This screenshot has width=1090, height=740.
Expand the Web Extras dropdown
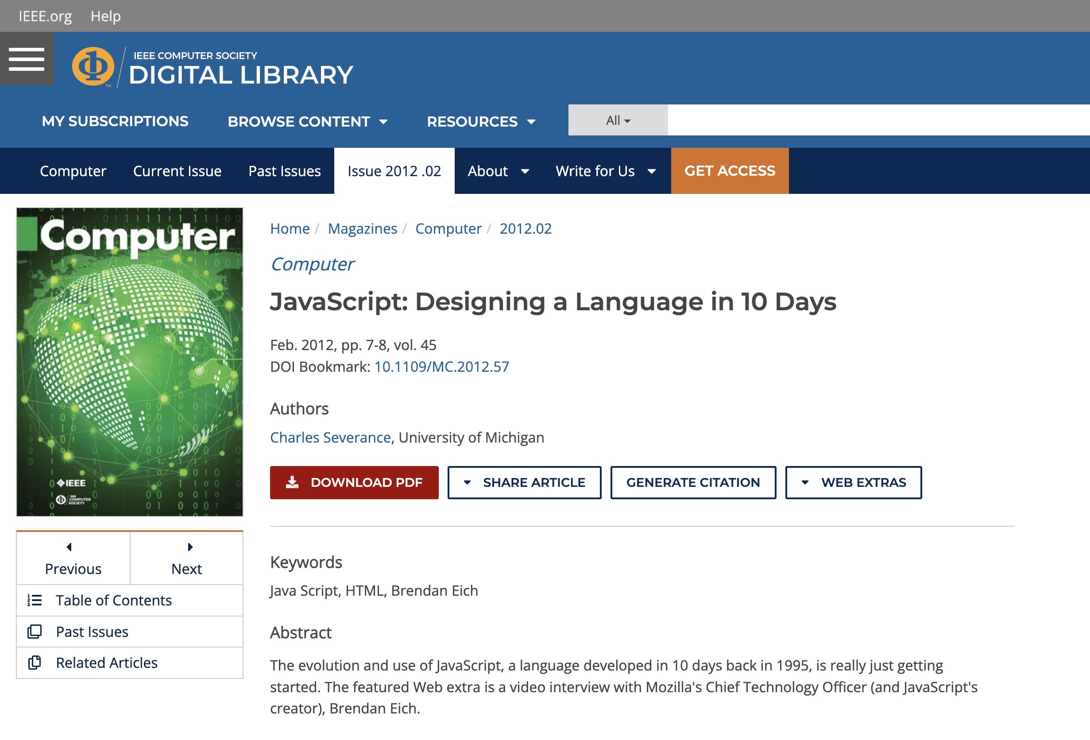click(x=853, y=482)
